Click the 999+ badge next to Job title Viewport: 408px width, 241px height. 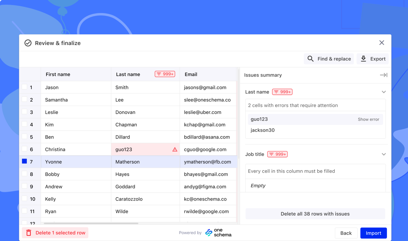pyautogui.click(x=277, y=154)
